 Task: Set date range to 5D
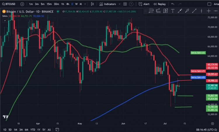[x=10, y=130]
